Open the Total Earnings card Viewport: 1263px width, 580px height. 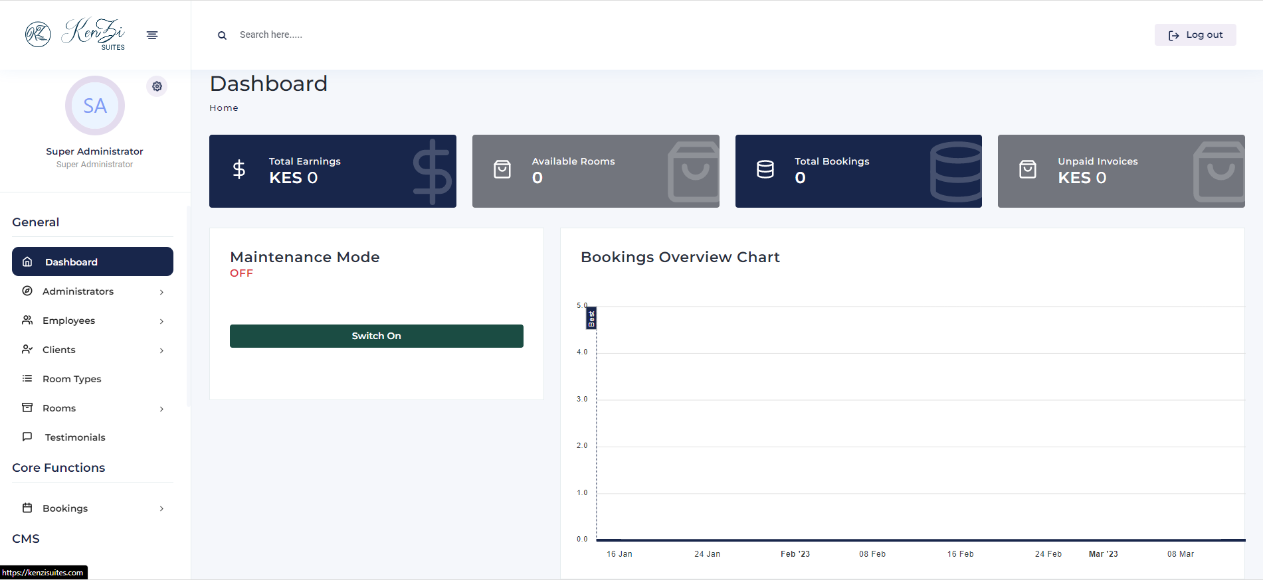(333, 171)
